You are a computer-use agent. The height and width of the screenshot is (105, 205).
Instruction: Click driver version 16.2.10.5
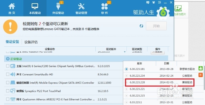point(103,91)
